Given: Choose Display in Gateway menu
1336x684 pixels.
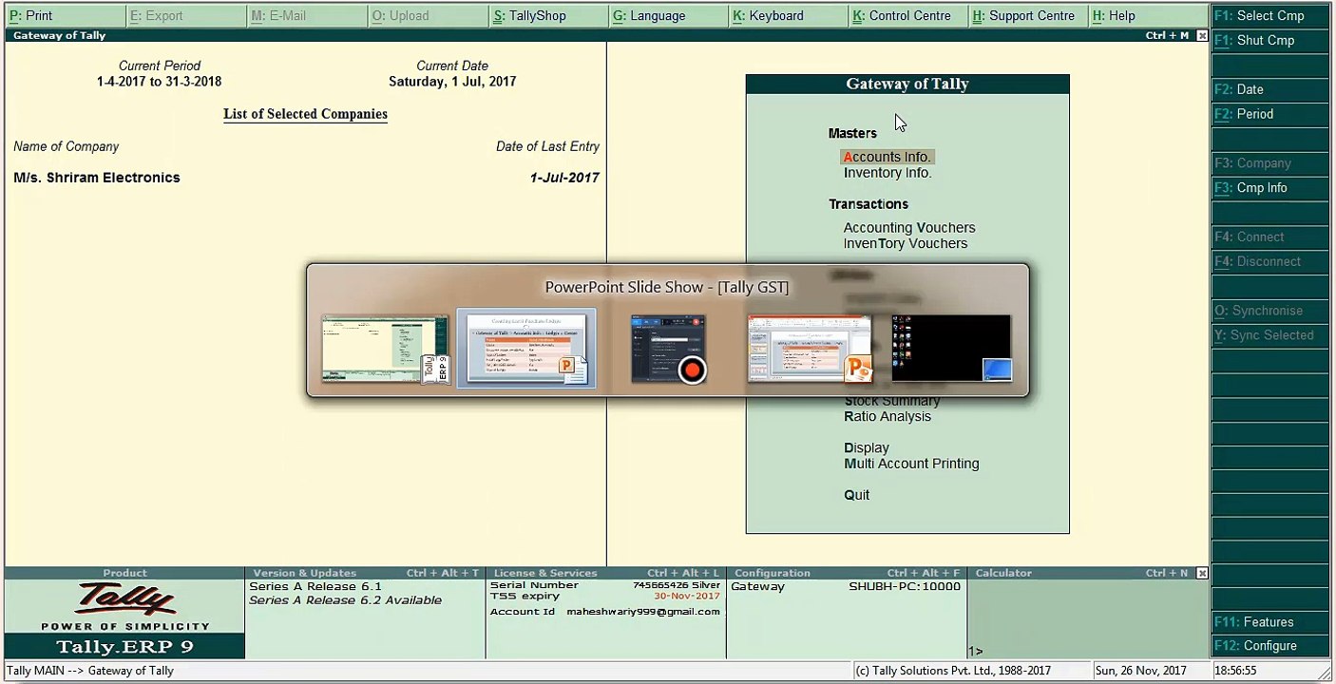Looking at the screenshot, I should coord(867,448).
